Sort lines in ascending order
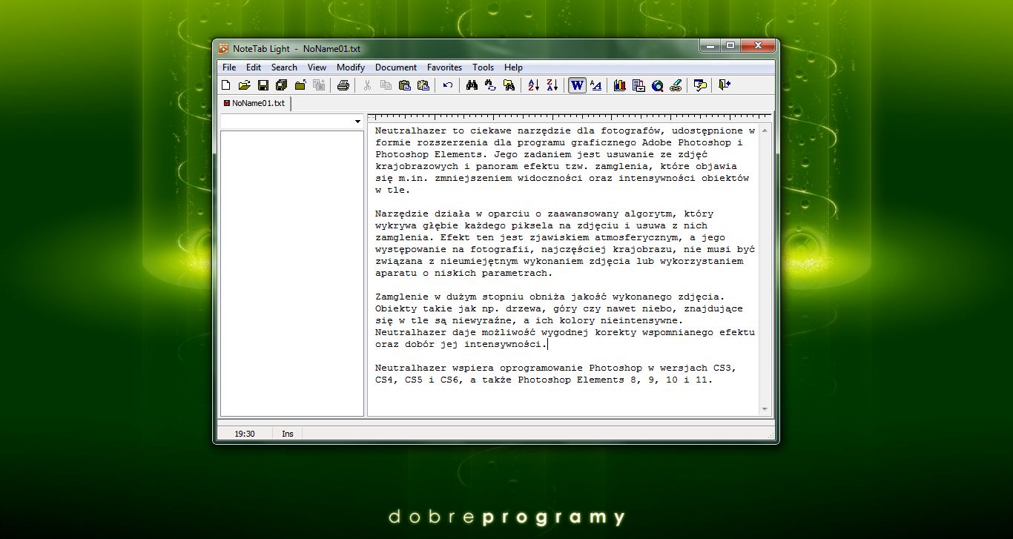Viewport: 1013px width, 539px height. [x=533, y=85]
